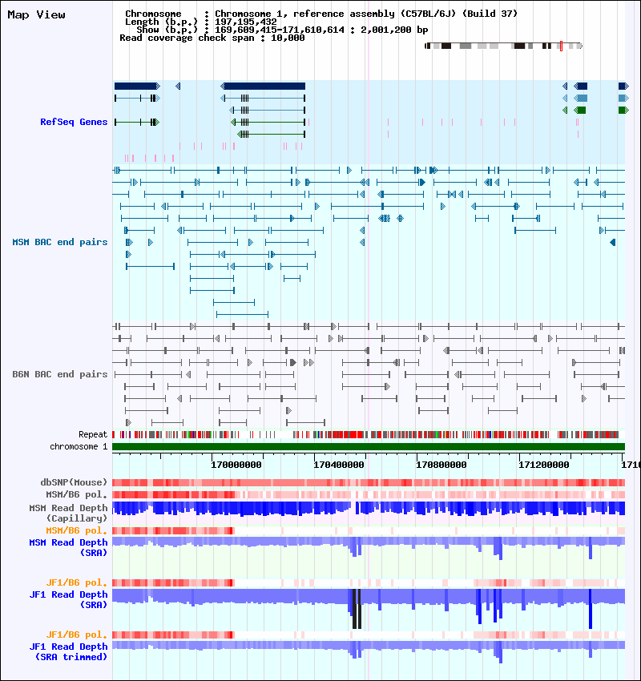Click the long navy RefSeq gene bar

click(263, 86)
